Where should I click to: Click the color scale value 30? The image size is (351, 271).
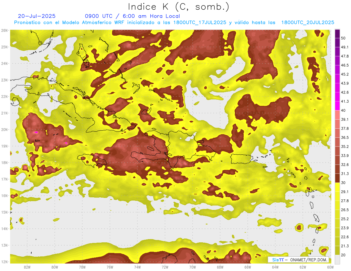coord(343,183)
